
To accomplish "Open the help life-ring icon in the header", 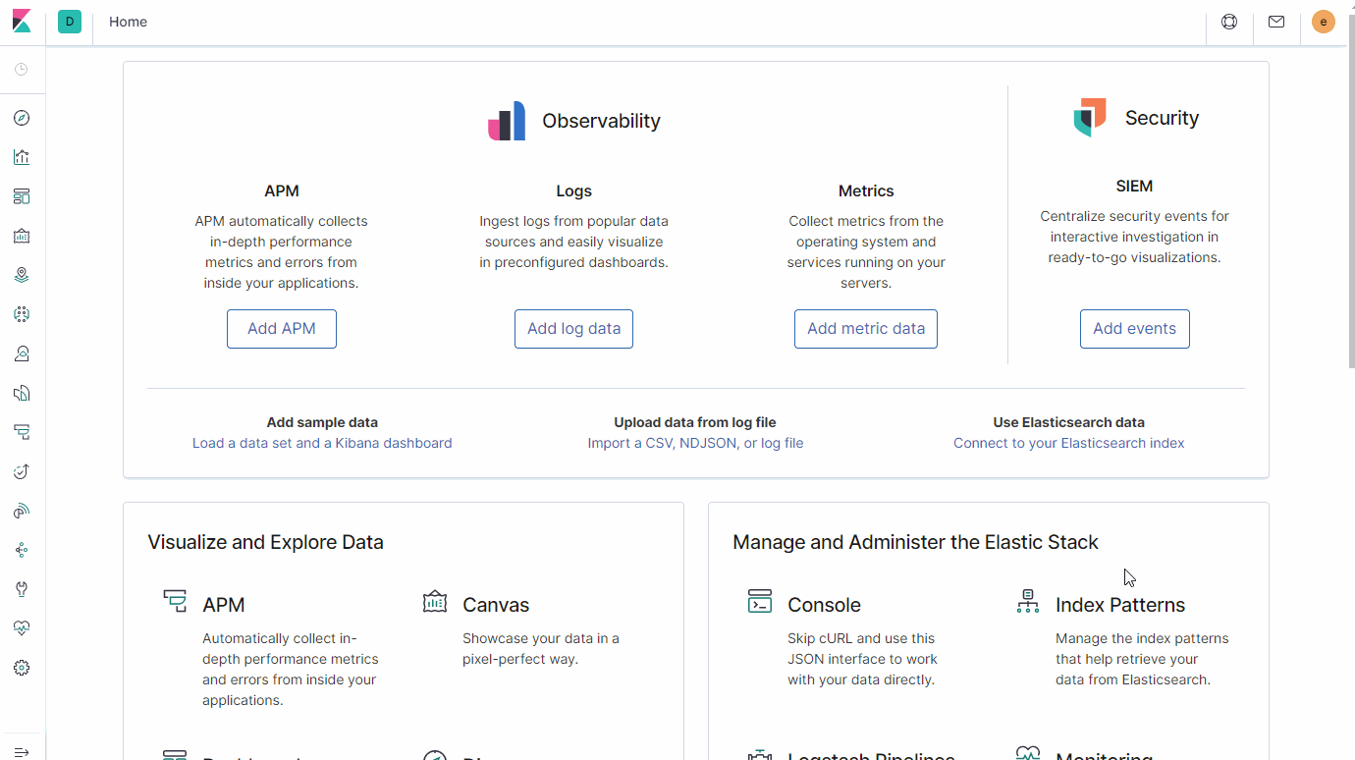I will 1229,21.
